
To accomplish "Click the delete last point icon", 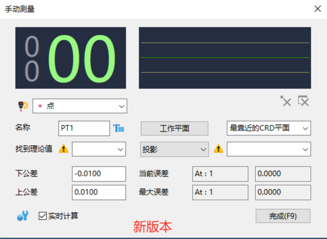I will click(286, 101).
